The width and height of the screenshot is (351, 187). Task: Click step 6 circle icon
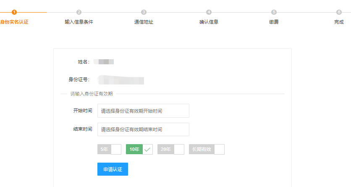(339, 12)
